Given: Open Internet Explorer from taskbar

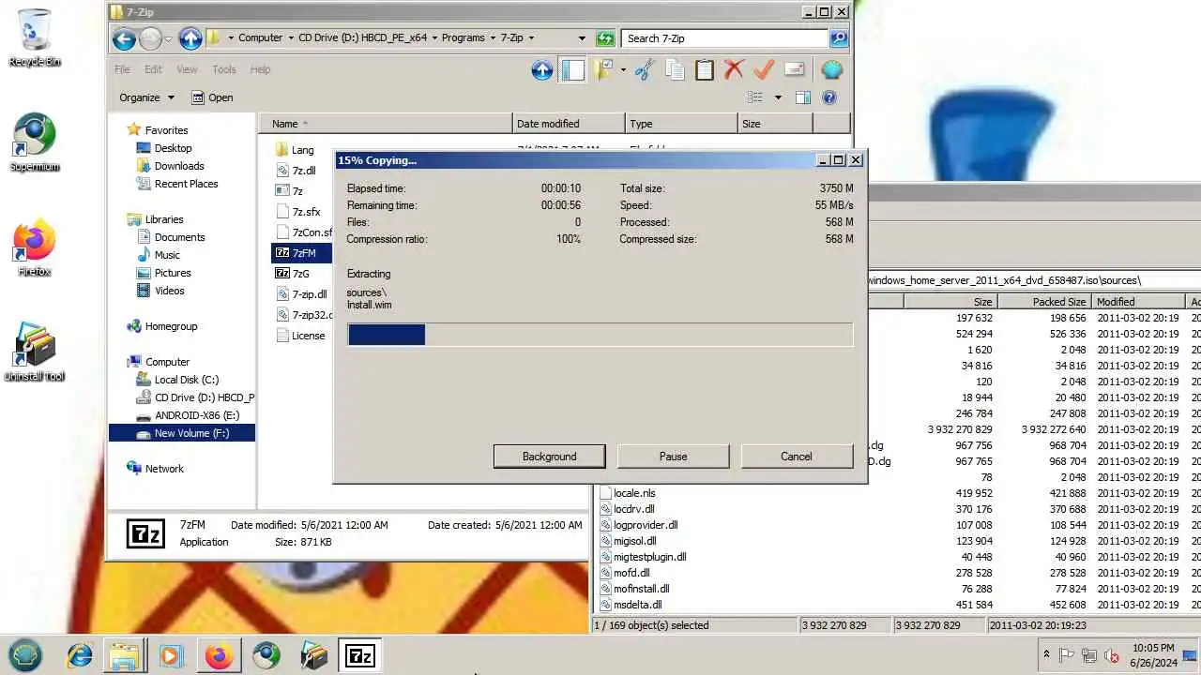Looking at the screenshot, I should coord(79,655).
